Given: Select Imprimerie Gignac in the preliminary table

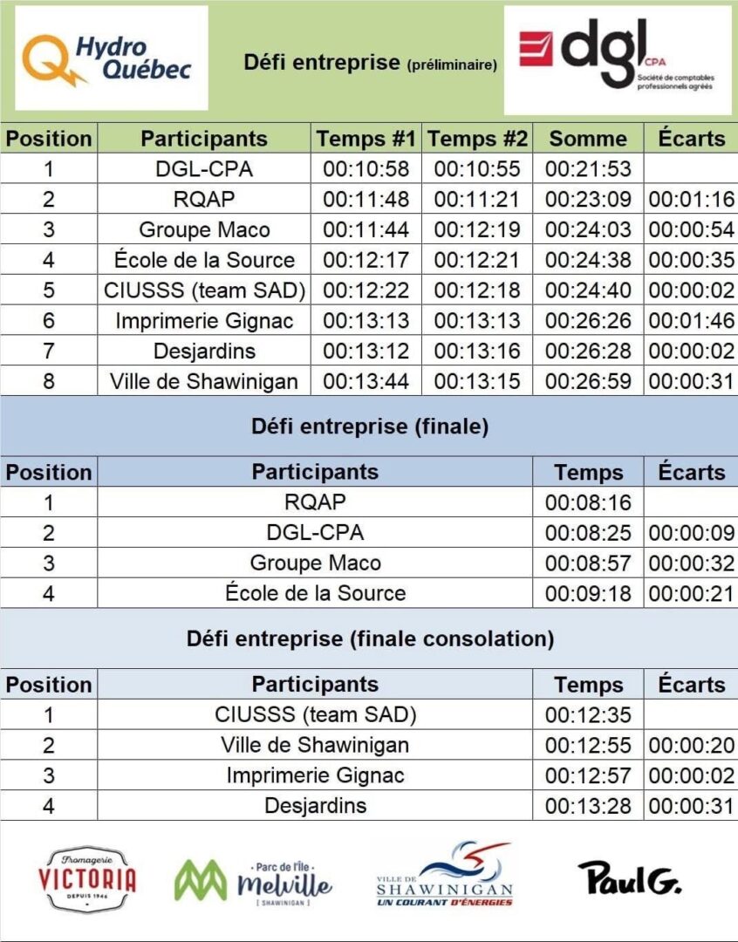Looking at the screenshot, I should [x=204, y=320].
